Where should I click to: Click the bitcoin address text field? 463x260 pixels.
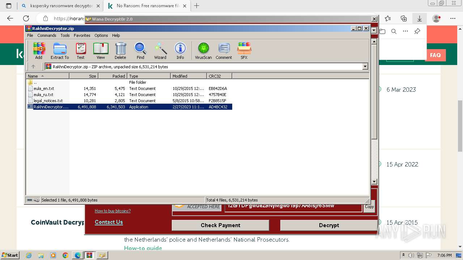[x=293, y=207]
